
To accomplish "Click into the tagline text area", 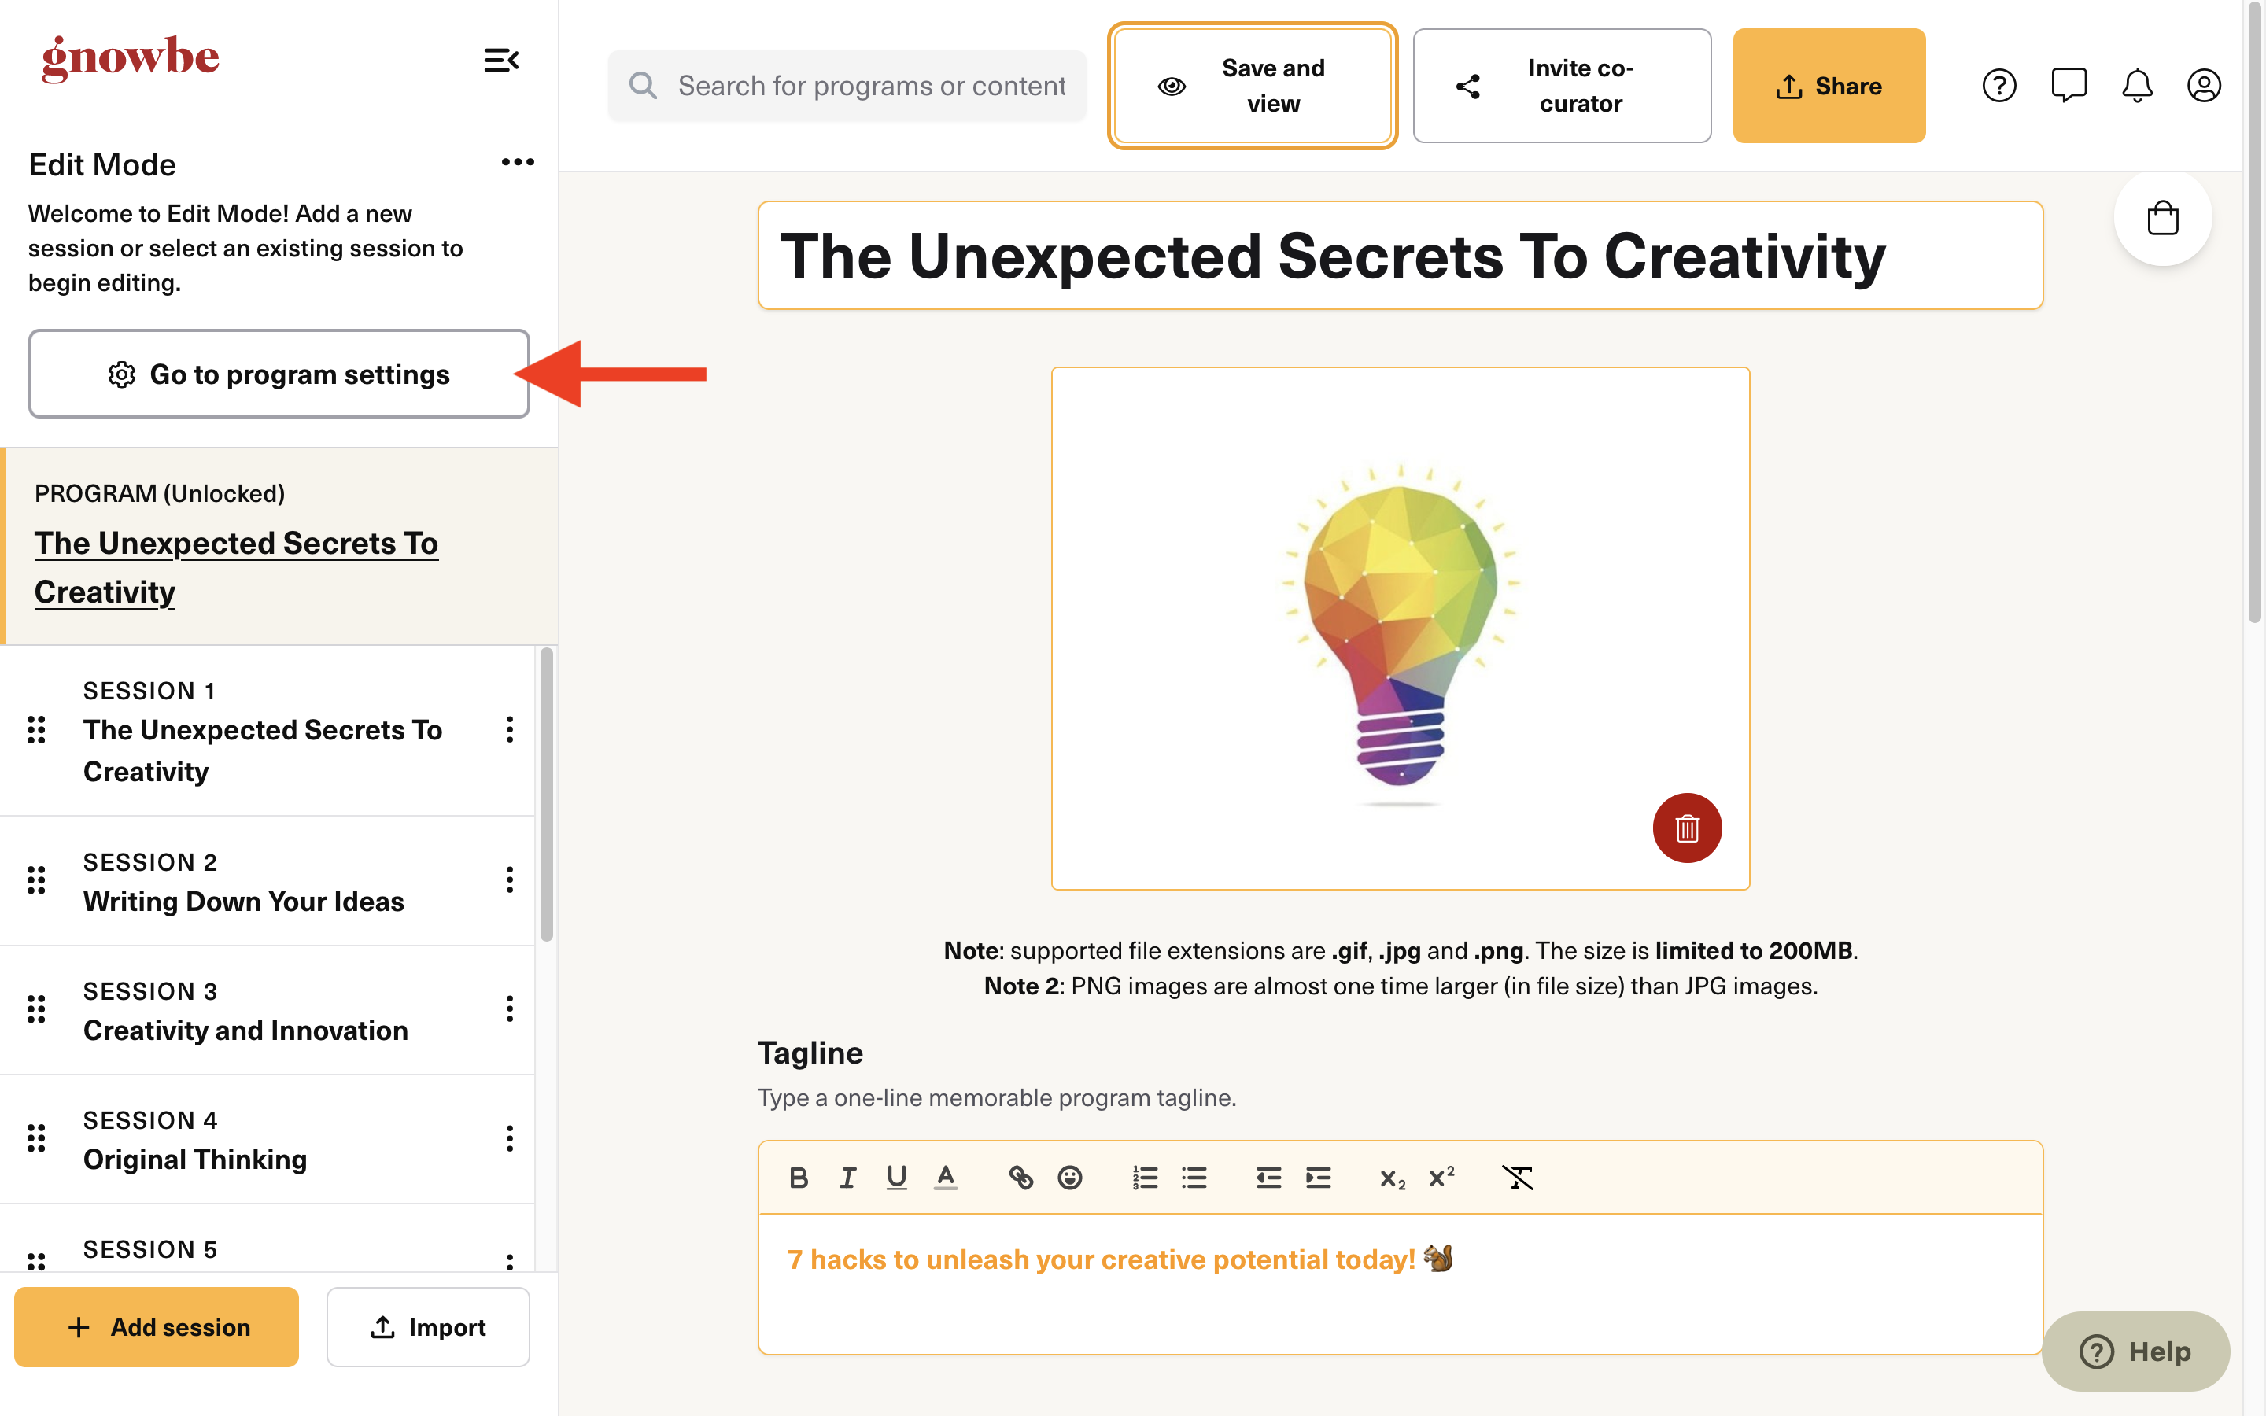I will click(x=1400, y=1284).
